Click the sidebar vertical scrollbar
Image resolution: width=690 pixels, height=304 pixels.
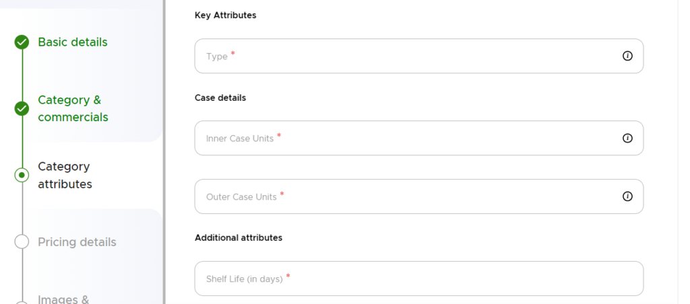pyautogui.click(x=164, y=152)
